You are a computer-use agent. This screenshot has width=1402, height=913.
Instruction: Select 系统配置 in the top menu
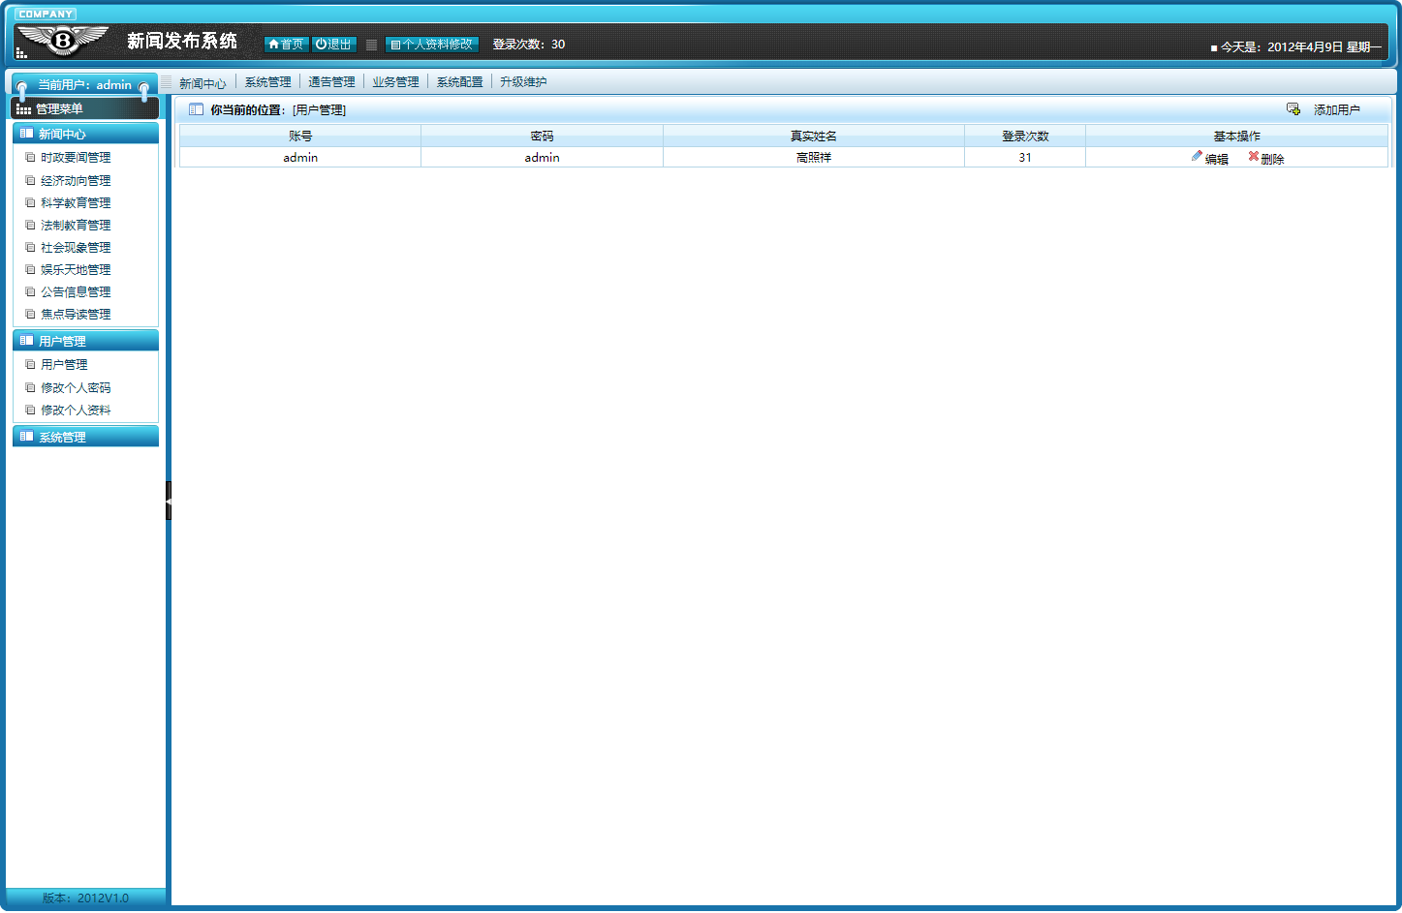coord(459,82)
